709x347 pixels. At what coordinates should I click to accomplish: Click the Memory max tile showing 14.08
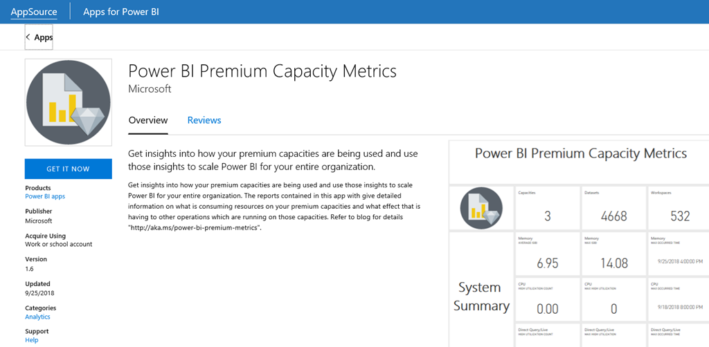click(x=613, y=254)
